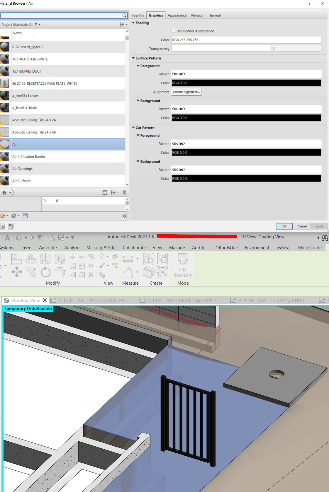This screenshot has height=492, width=329.
Task: Open library list view options dropdown
Action: coord(115,192)
